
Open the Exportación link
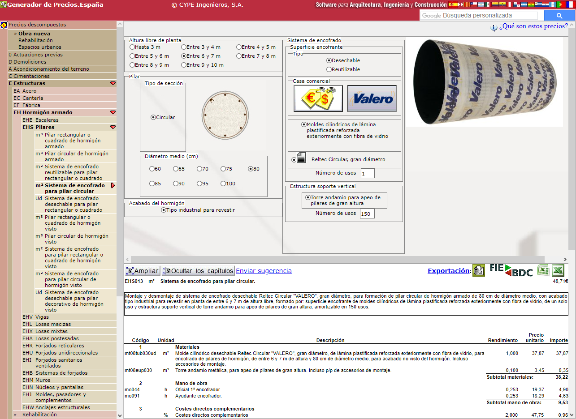coord(449,271)
